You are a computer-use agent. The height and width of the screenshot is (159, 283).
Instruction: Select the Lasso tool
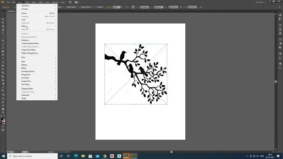point(3,26)
